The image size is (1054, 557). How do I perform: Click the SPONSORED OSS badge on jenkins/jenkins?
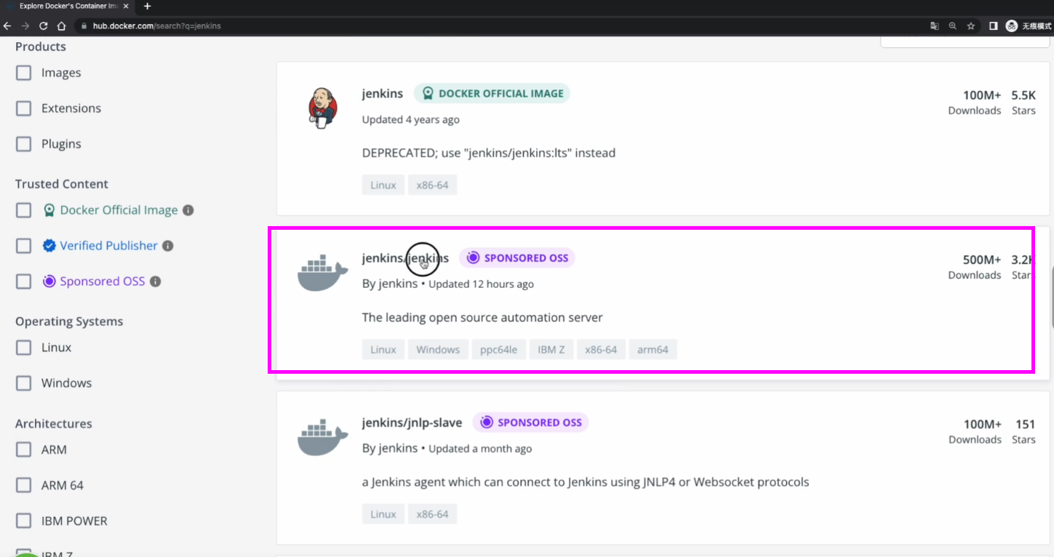[517, 257]
